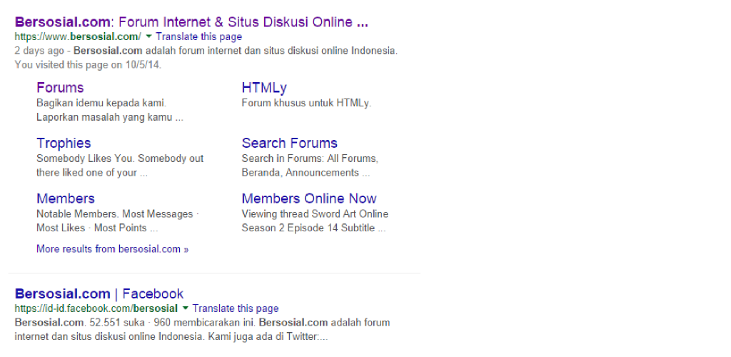The height and width of the screenshot is (357, 731).
Task: Visit the Members sitelink
Action: (66, 198)
